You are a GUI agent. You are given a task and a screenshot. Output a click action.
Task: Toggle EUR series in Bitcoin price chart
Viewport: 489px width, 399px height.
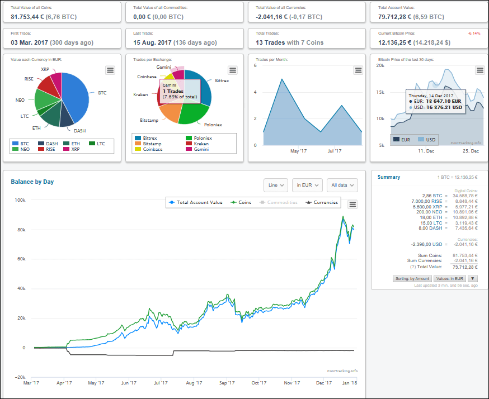[402, 140]
